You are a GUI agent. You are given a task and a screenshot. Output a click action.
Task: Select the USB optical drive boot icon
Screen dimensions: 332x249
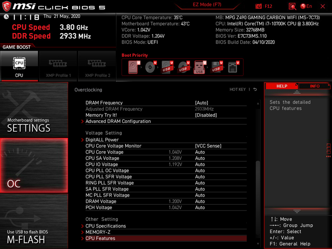pos(183,67)
